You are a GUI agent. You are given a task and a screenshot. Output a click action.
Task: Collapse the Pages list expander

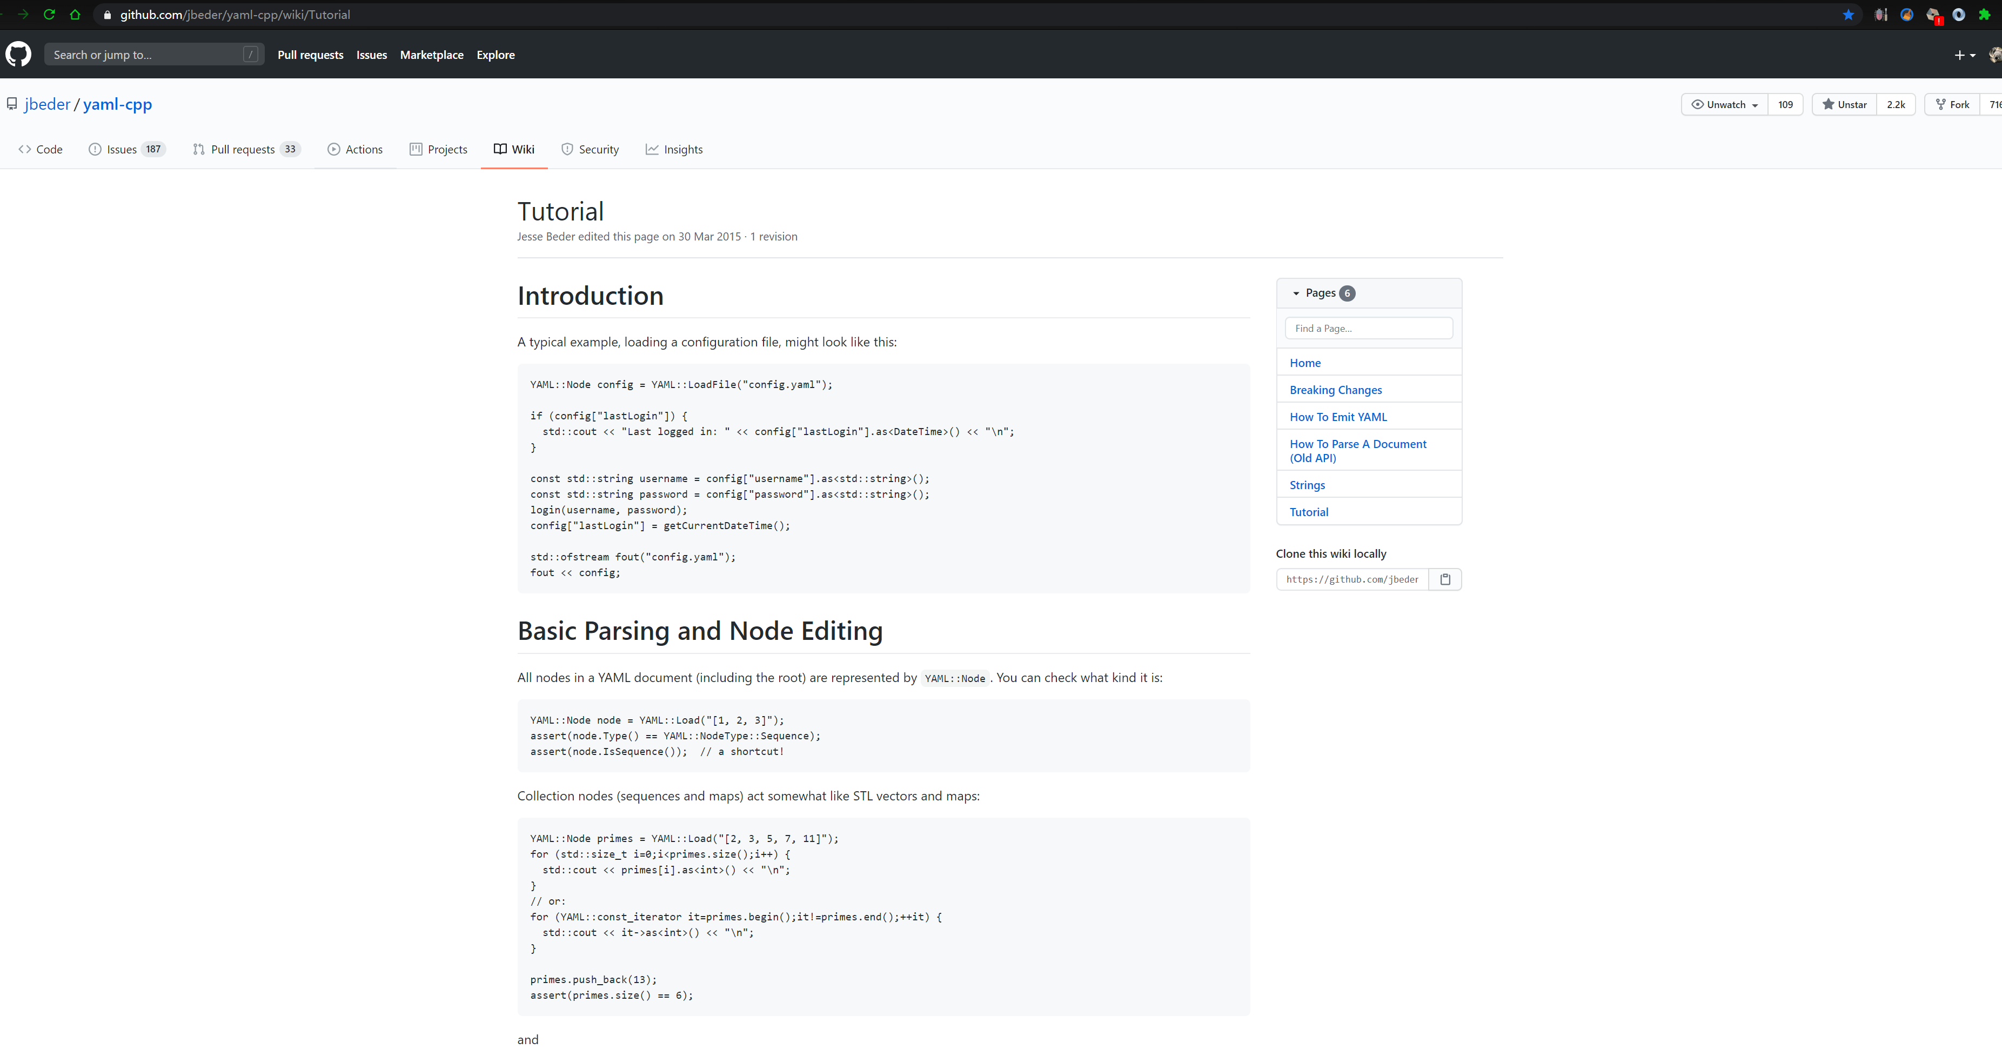(1296, 293)
